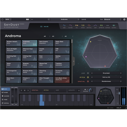Image resolution: width=127 pixels, height=127 pixels.
Task: Toggle the PITCH power button
Action: [x=88, y=77]
